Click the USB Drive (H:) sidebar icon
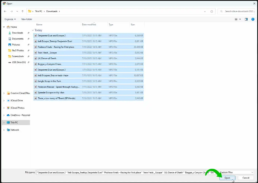The height and width of the screenshot is (183, 258). pos(9,62)
